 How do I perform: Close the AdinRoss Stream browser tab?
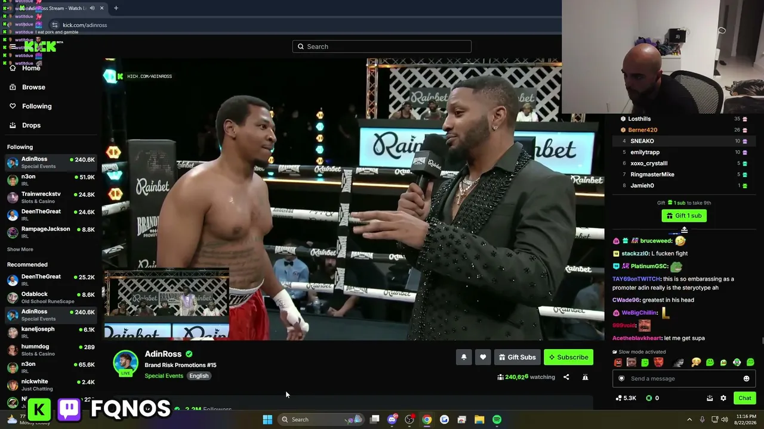(x=101, y=8)
